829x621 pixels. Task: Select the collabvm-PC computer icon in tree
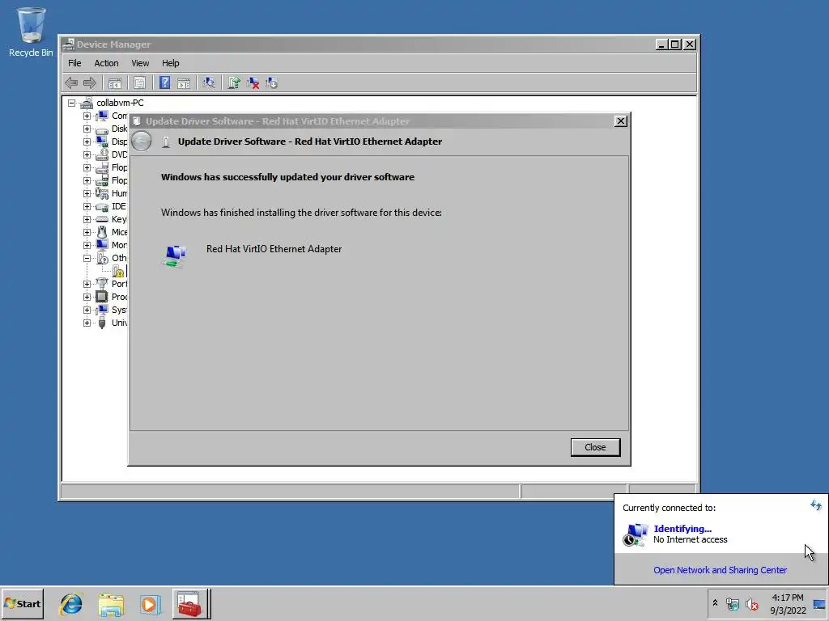(x=87, y=103)
